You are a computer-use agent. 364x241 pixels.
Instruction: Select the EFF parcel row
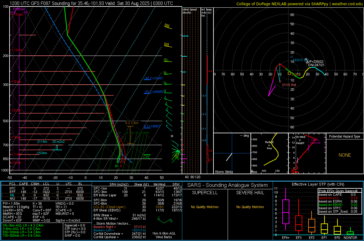coord(47,192)
